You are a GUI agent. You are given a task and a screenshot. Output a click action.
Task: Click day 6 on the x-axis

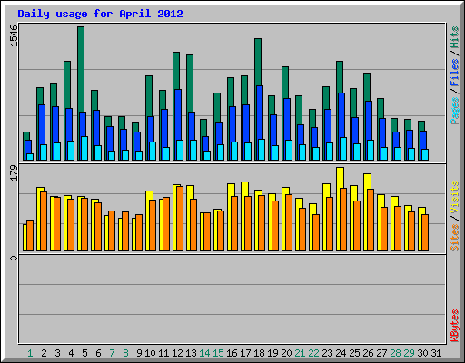coord(98,353)
